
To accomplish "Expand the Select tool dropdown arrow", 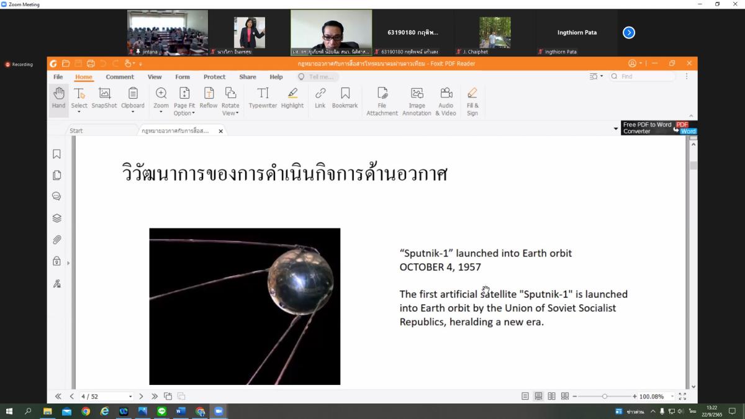I will click(x=79, y=112).
